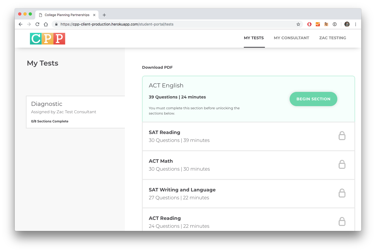Click the lock icon on ACT Reading
Screen dimensions: 376x252
[x=342, y=221]
